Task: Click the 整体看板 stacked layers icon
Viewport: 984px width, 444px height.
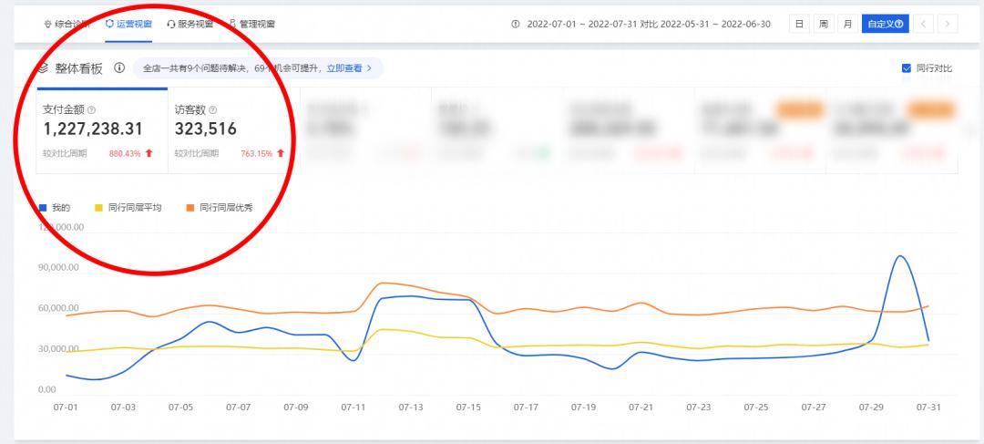Action: (x=43, y=68)
